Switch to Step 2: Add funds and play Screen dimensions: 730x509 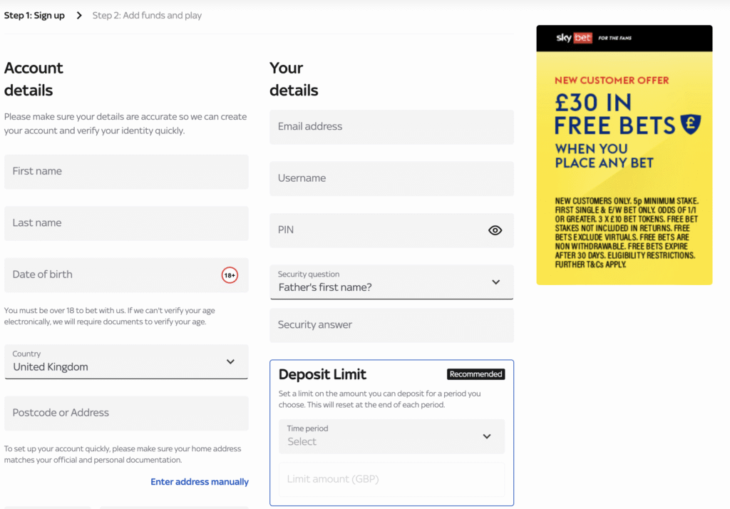[x=147, y=14]
